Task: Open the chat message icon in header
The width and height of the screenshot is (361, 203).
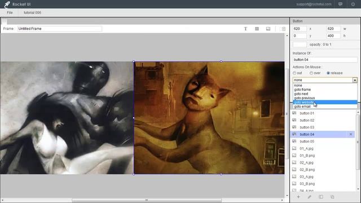Action: click(340, 4)
